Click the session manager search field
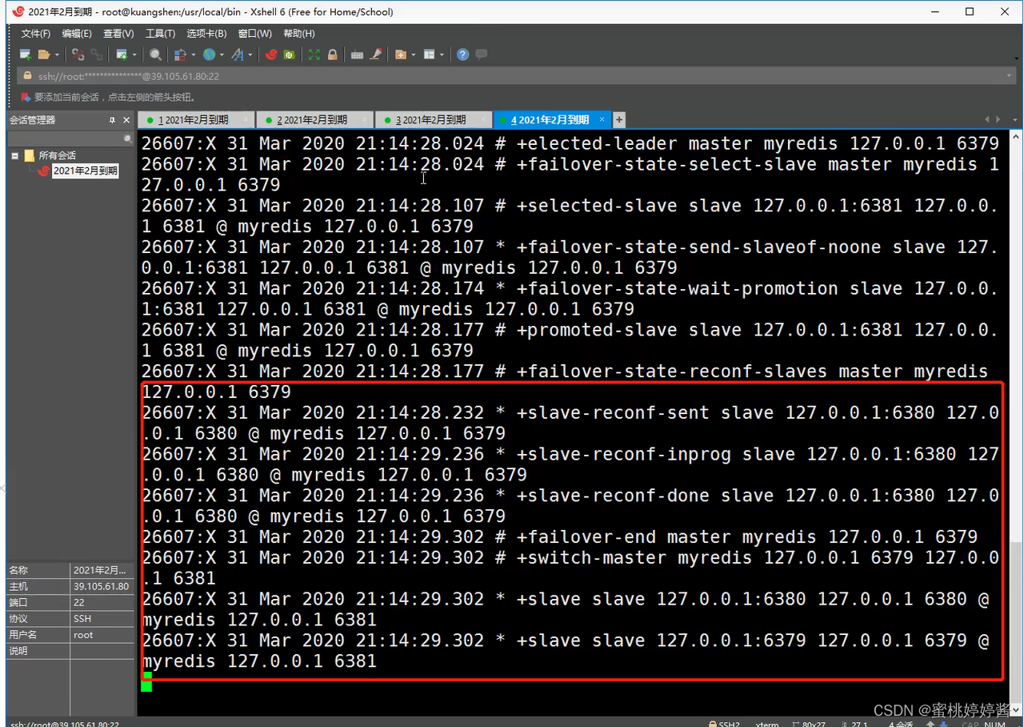 [x=70, y=139]
